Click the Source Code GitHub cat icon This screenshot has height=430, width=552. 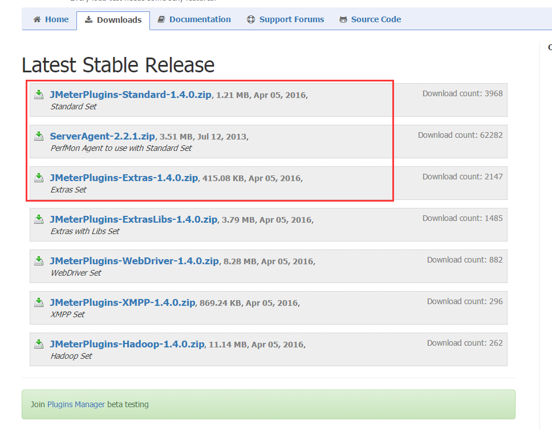coord(343,20)
